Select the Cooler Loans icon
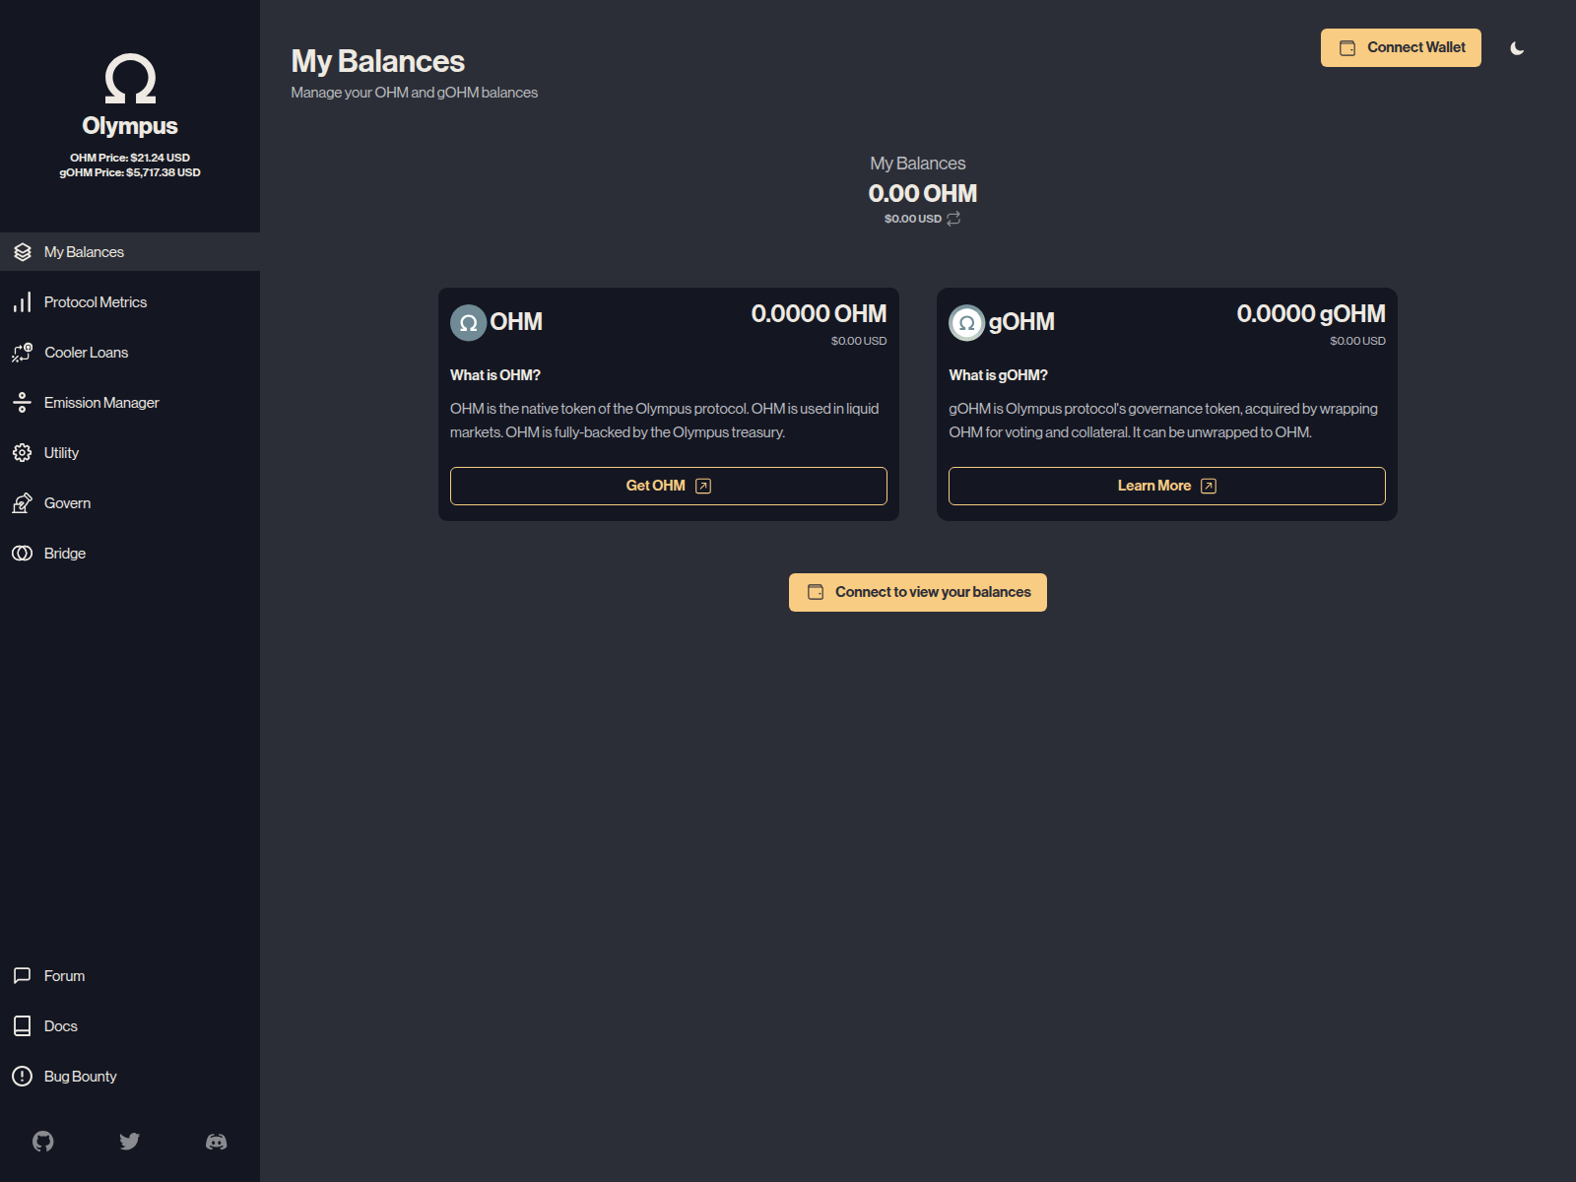The image size is (1576, 1182). (22, 352)
